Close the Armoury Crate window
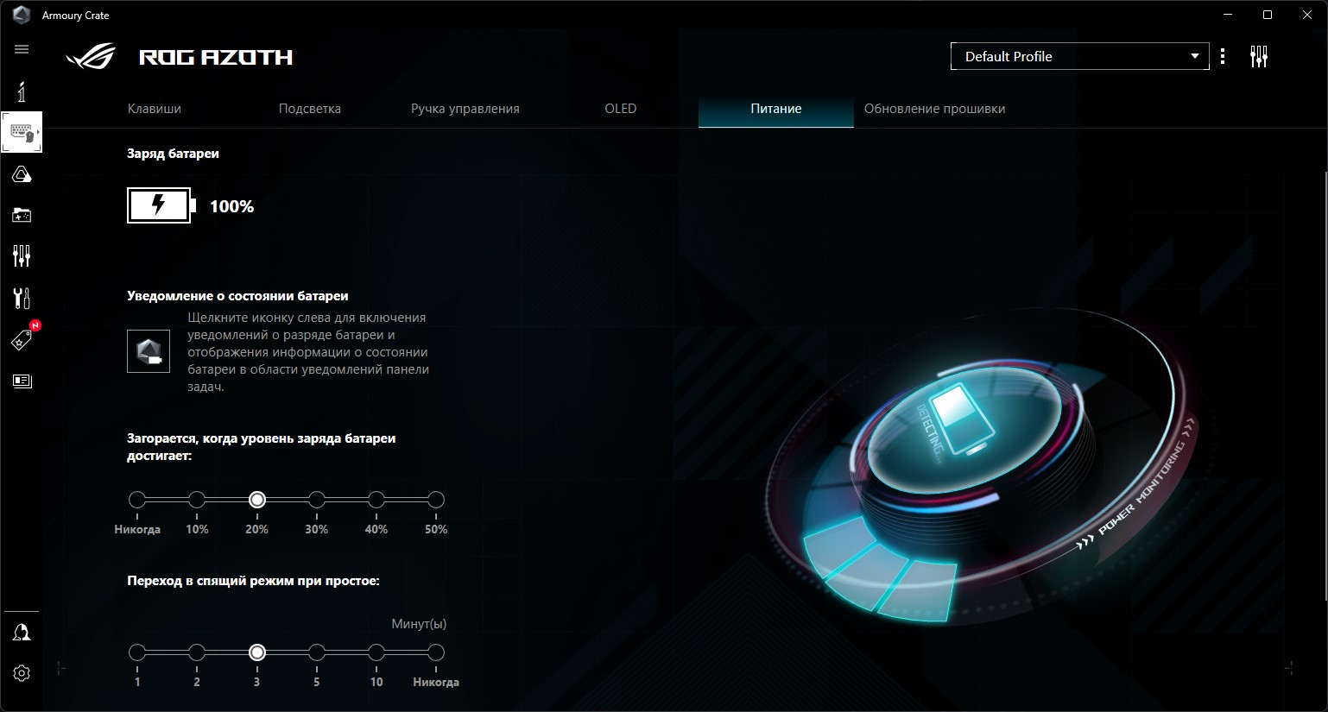Image resolution: width=1328 pixels, height=712 pixels. click(x=1307, y=15)
